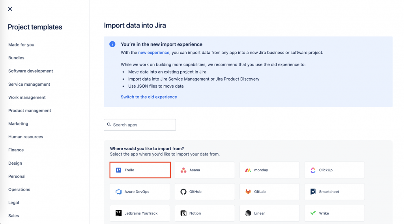The width and height of the screenshot is (404, 224).
Task: Click the Trello logo icon
Action: pyautogui.click(x=118, y=170)
